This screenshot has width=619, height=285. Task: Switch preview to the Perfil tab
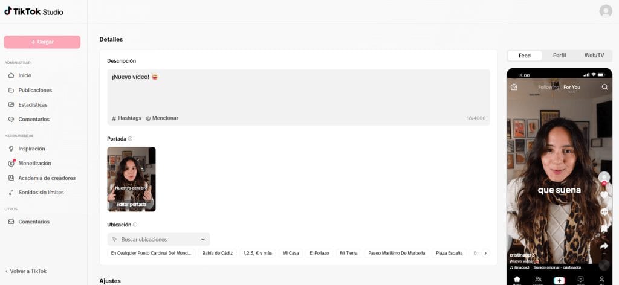(559, 56)
